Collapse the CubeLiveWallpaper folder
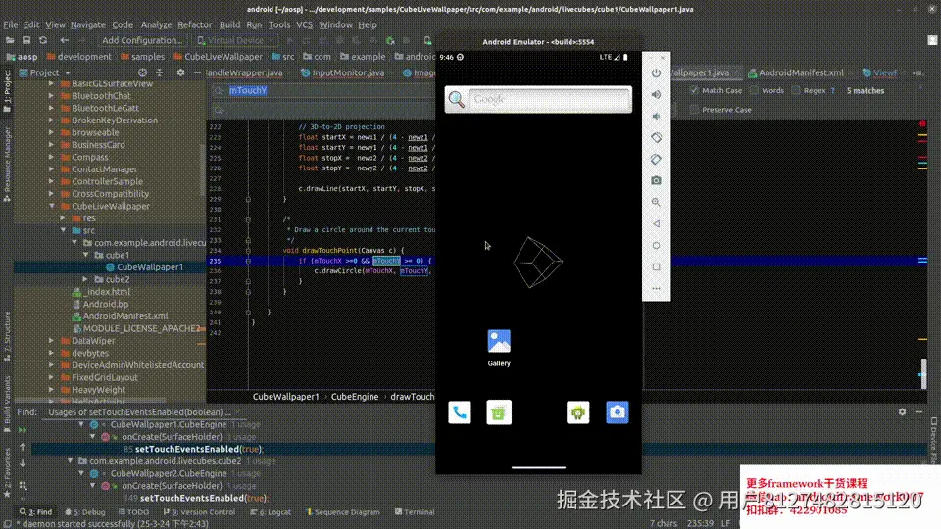The image size is (941, 529). pyautogui.click(x=52, y=206)
